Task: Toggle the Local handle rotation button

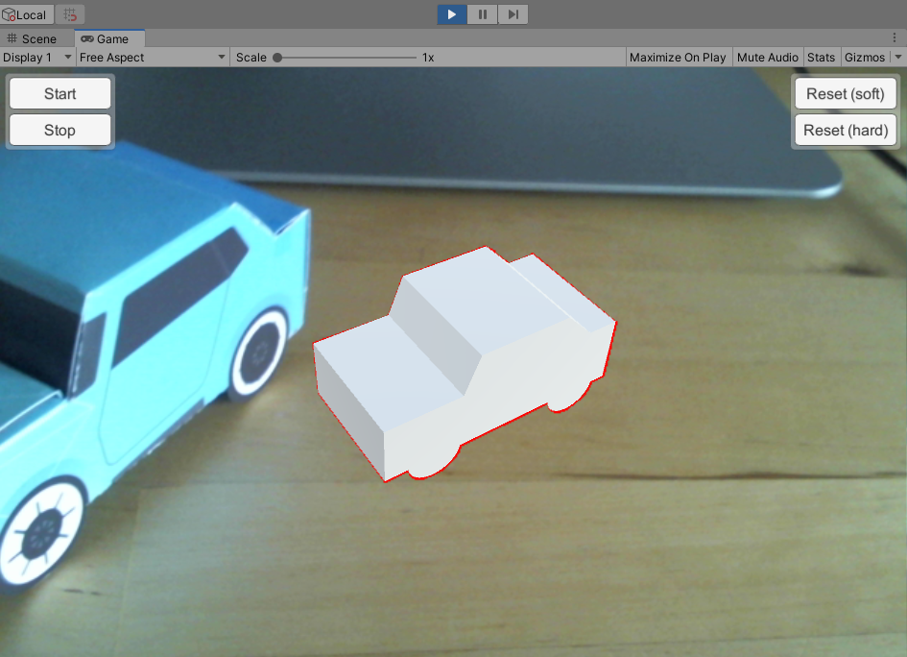Action: click(26, 14)
